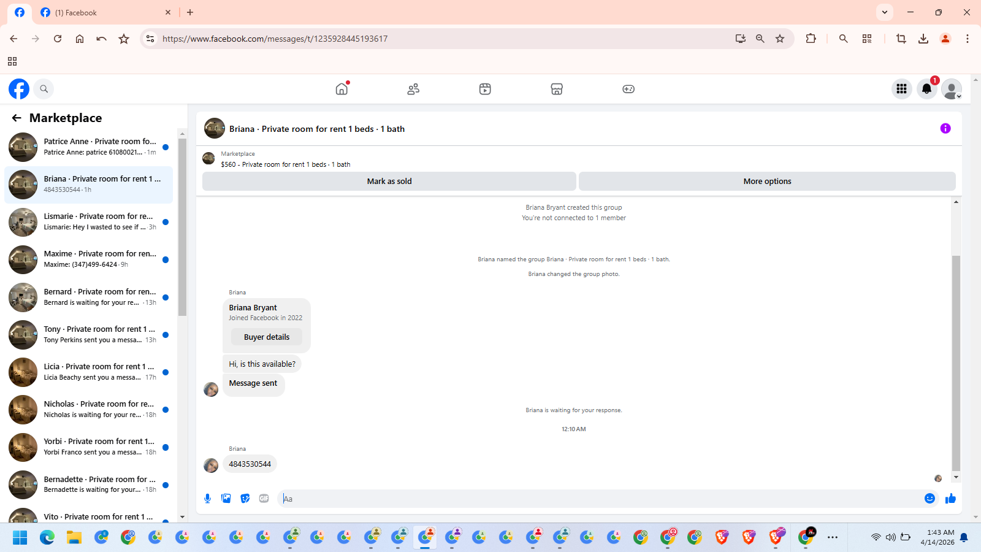Open the apps grid in bookmarks bar

pos(12,61)
